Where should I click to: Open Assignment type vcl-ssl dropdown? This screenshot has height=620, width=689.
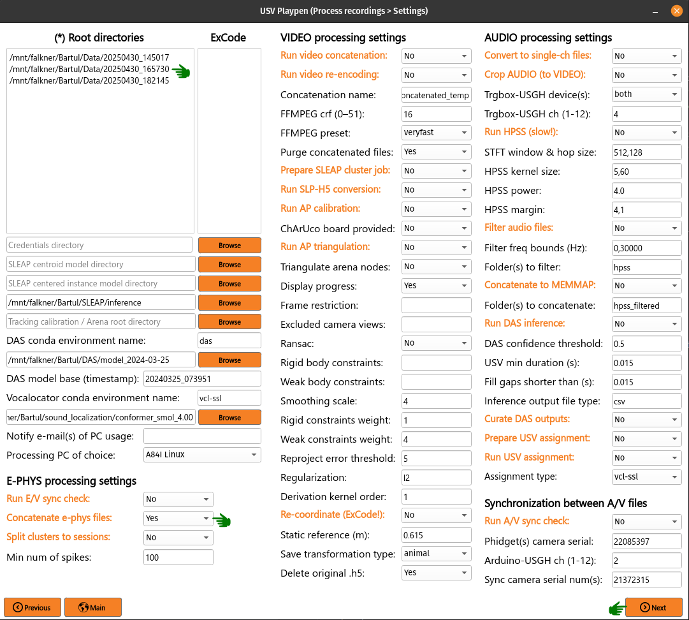tap(646, 476)
